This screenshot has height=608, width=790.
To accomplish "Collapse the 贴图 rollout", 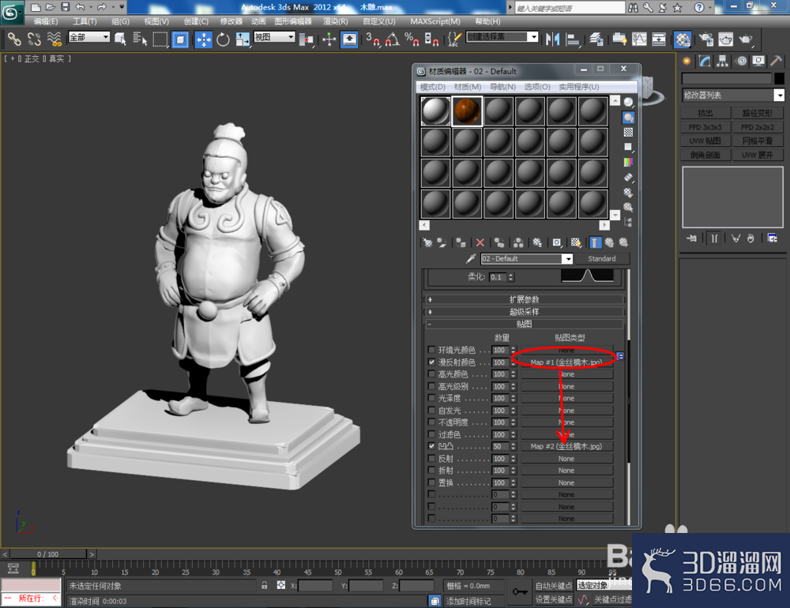I will [x=524, y=324].
